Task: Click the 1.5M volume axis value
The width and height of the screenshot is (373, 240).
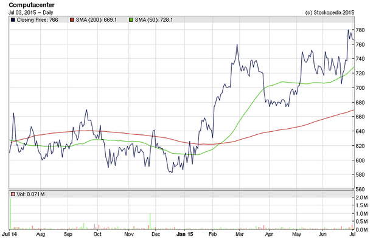Action: (x=362, y=205)
